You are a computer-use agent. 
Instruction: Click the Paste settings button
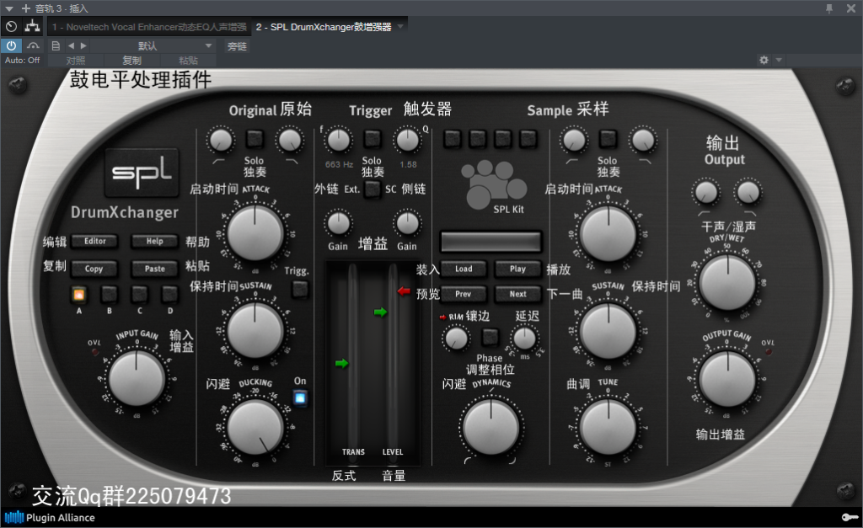pos(155,269)
